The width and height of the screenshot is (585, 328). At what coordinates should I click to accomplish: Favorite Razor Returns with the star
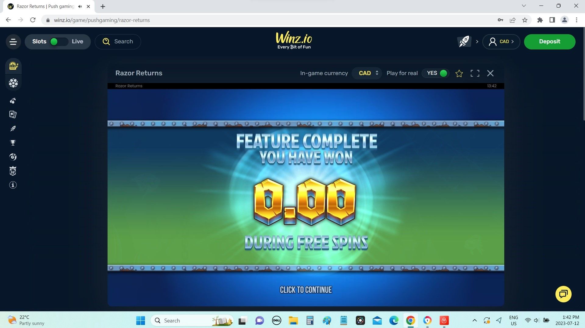(459, 73)
